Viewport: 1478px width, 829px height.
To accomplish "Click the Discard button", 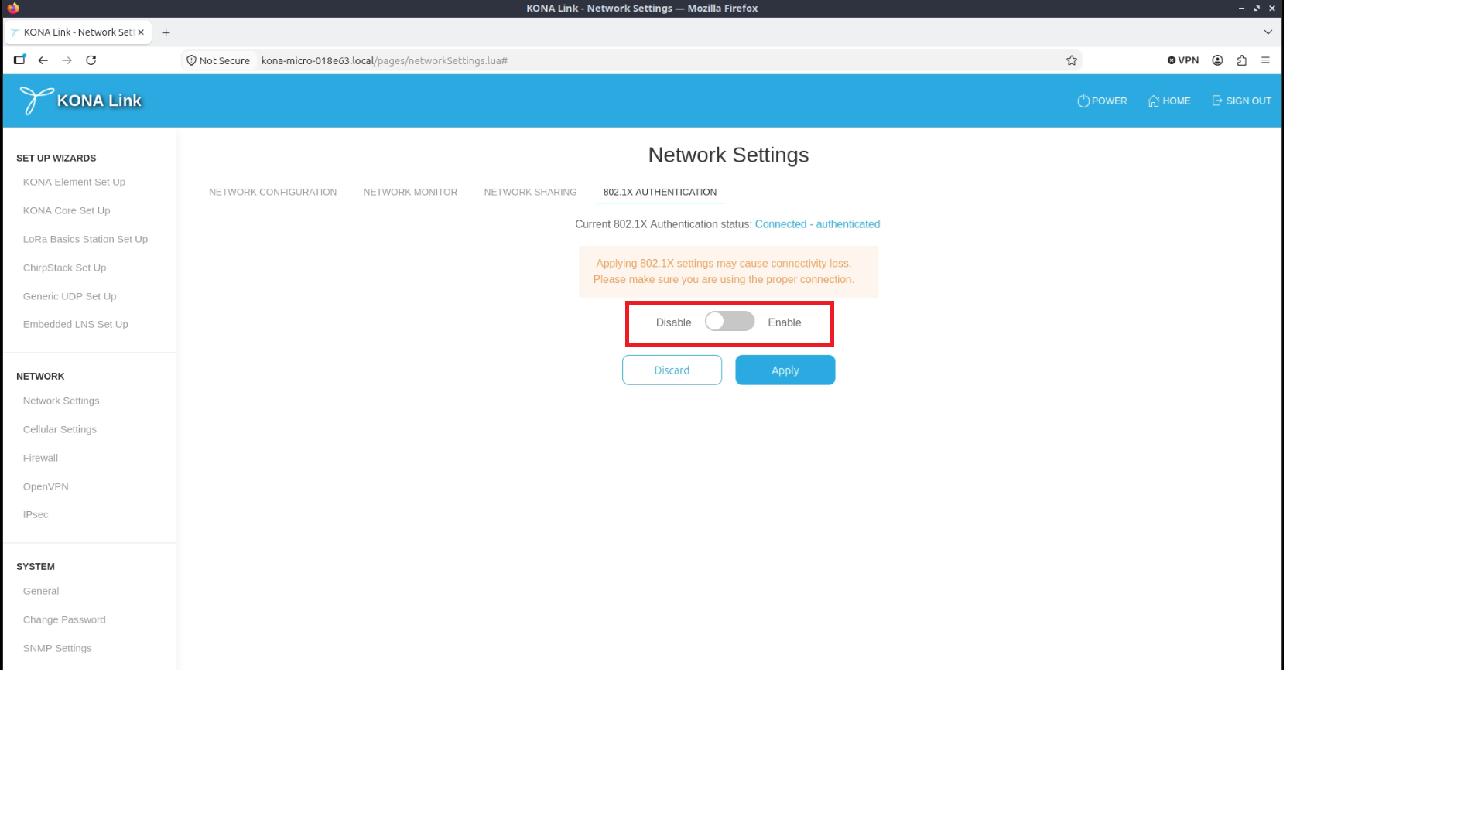I will 672,370.
